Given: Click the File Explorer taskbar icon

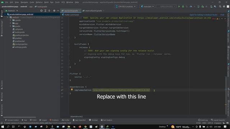Looking at the screenshot, I should (x=69, y=126).
